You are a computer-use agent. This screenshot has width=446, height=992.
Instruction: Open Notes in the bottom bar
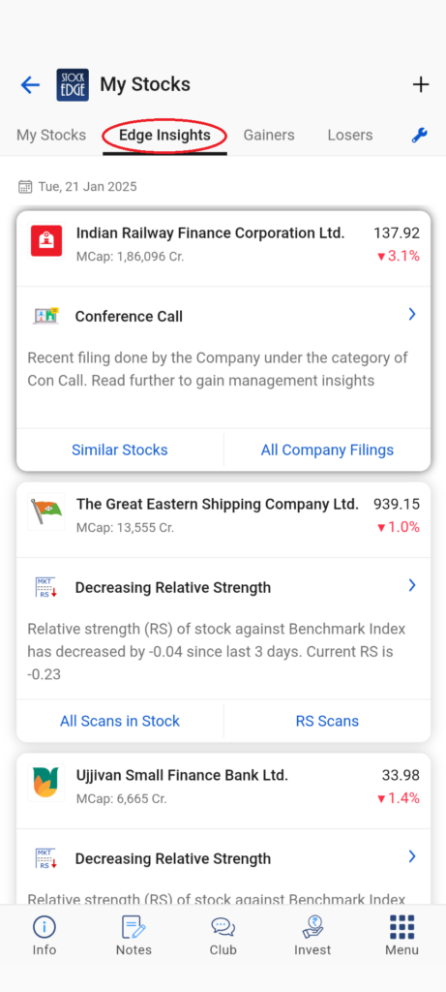coord(134,936)
